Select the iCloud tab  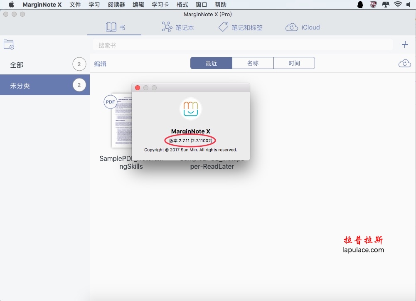[x=303, y=27]
